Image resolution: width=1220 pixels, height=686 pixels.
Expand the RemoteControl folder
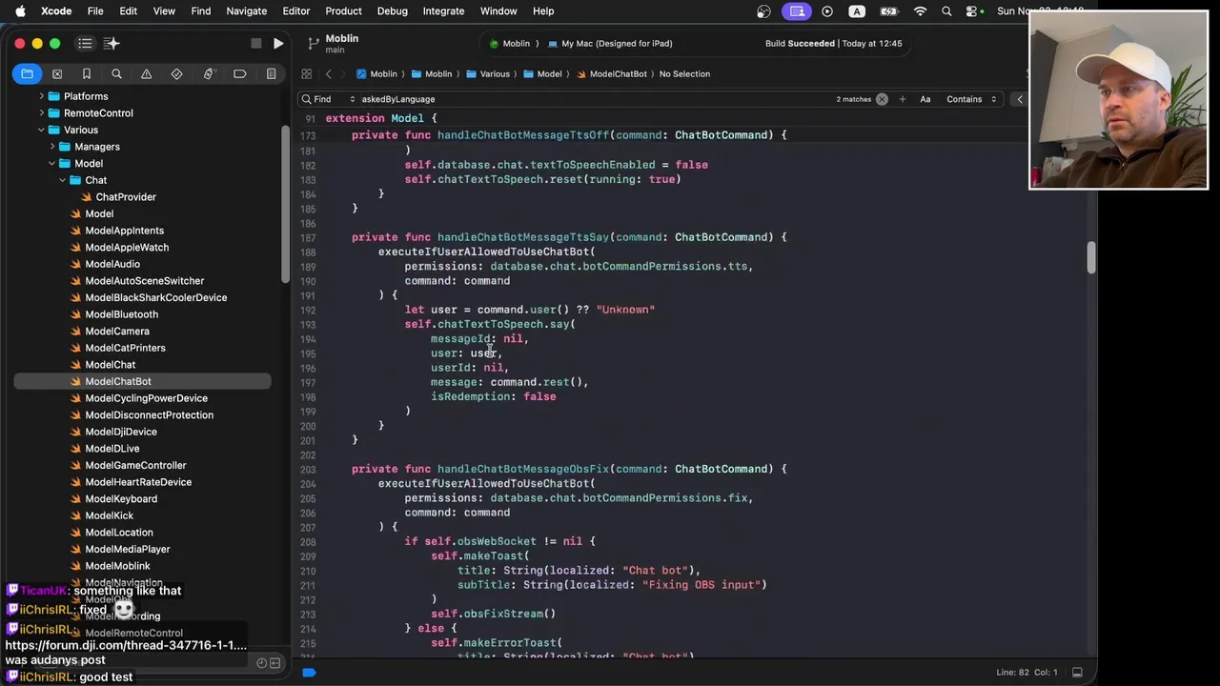(x=42, y=113)
